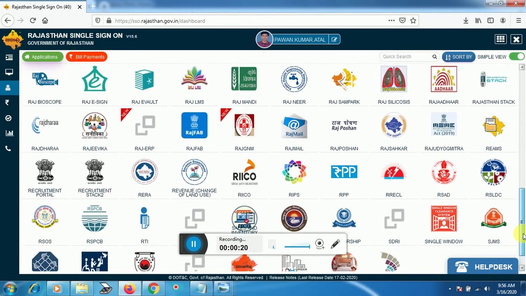The height and width of the screenshot is (296, 526).
Task: Switch to the Bill Payments tab
Action: (x=87, y=57)
